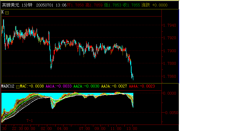Select the 英镑美元 symbol title
244x131 pixels.
coord(10,5)
